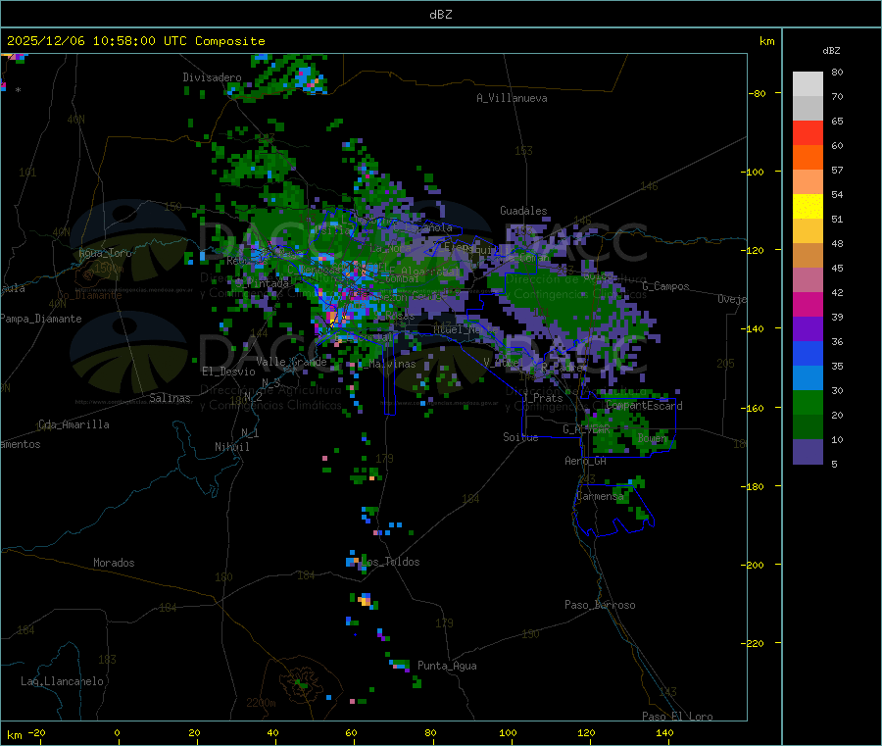Pick the darker gray swatch between 70 and 65

point(808,109)
